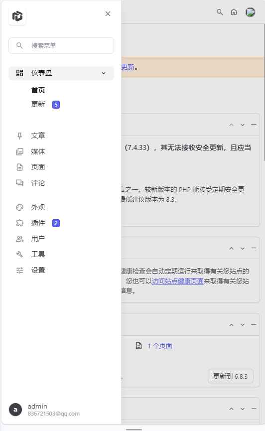Viewport: 265px width, 431px height.
Task: Collapse the 仪表盘 menu section
Action: point(104,73)
